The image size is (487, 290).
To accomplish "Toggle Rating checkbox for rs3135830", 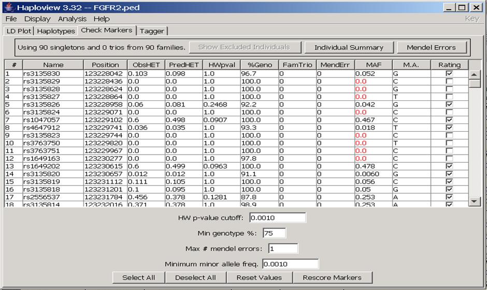I will click(x=449, y=73).
